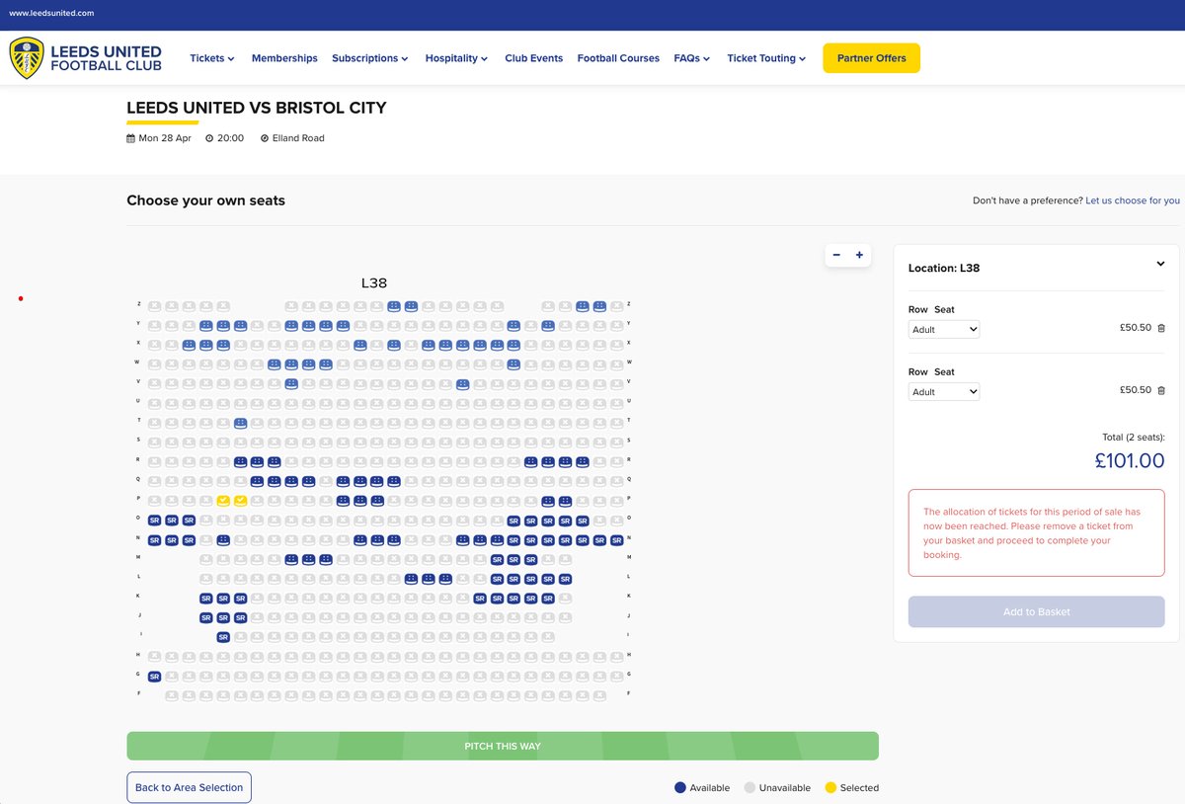1185x804 pixels.
Task: Pick the only available seat in row T
Action: (x=240, y=423)
